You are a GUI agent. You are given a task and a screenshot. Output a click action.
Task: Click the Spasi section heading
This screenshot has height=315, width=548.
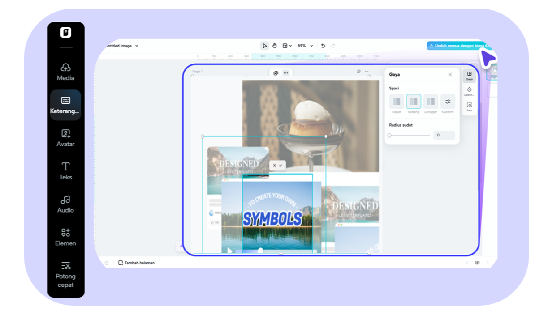click(x=394, y=88)
